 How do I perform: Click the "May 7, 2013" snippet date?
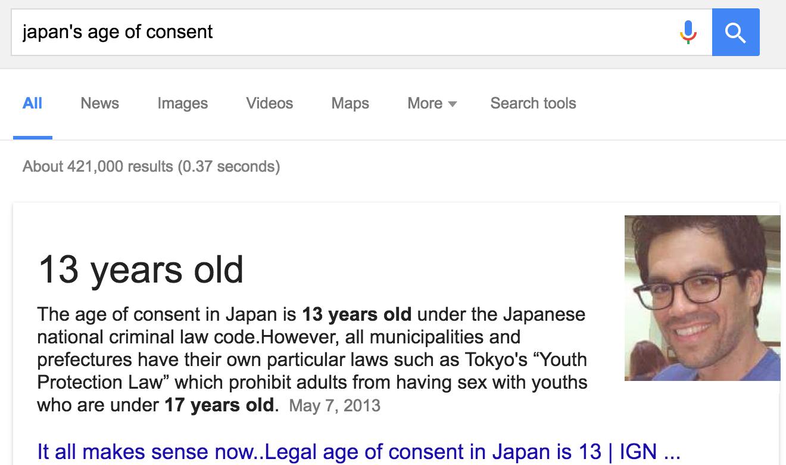[335, 406]
